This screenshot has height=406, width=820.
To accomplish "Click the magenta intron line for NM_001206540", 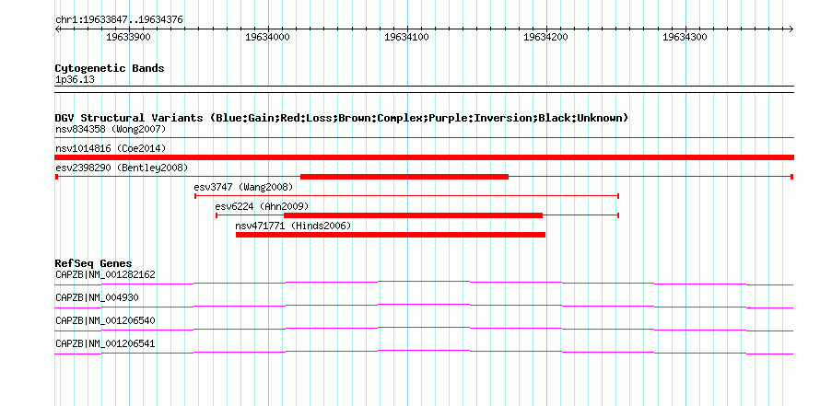I will 424,328.
